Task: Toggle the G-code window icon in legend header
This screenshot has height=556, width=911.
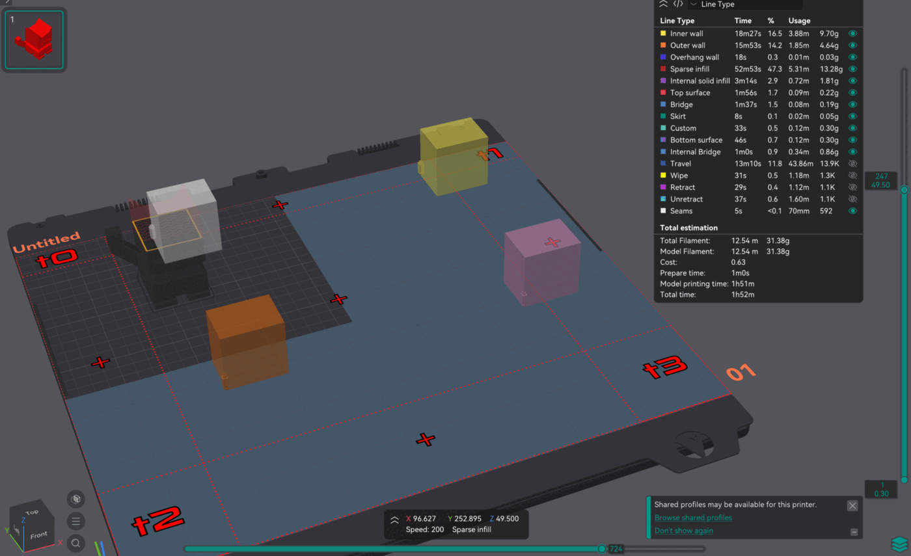Action: pos(678,4)
